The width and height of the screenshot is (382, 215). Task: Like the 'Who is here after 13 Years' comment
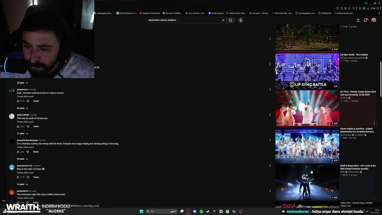pyautogui.click(x=18, y=177)
